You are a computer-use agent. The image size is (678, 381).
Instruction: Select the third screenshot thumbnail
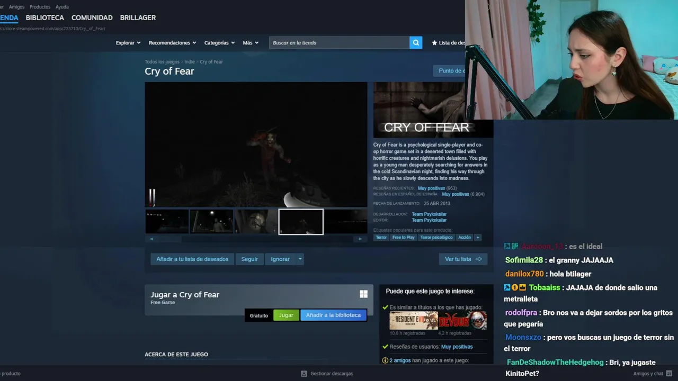[256, 222]
